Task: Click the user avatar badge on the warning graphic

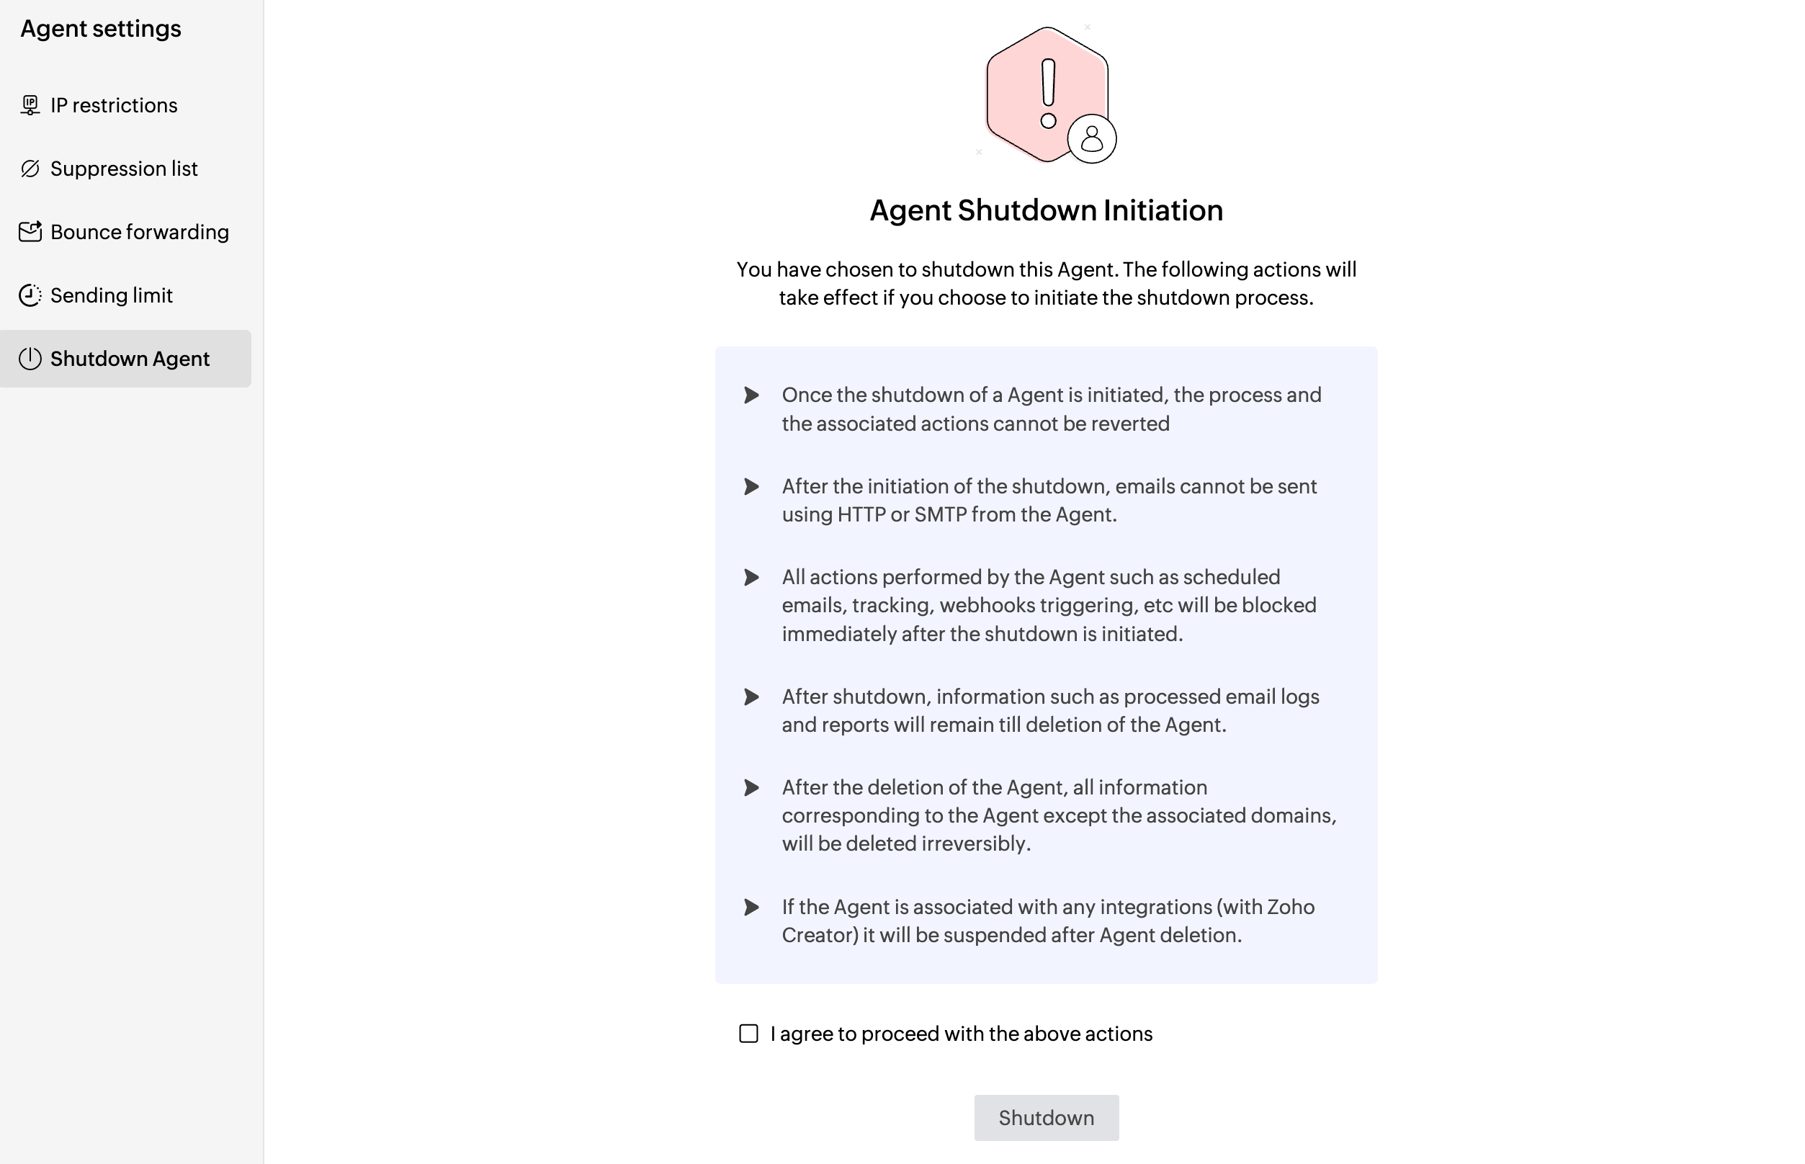Action: [1091, 136]
